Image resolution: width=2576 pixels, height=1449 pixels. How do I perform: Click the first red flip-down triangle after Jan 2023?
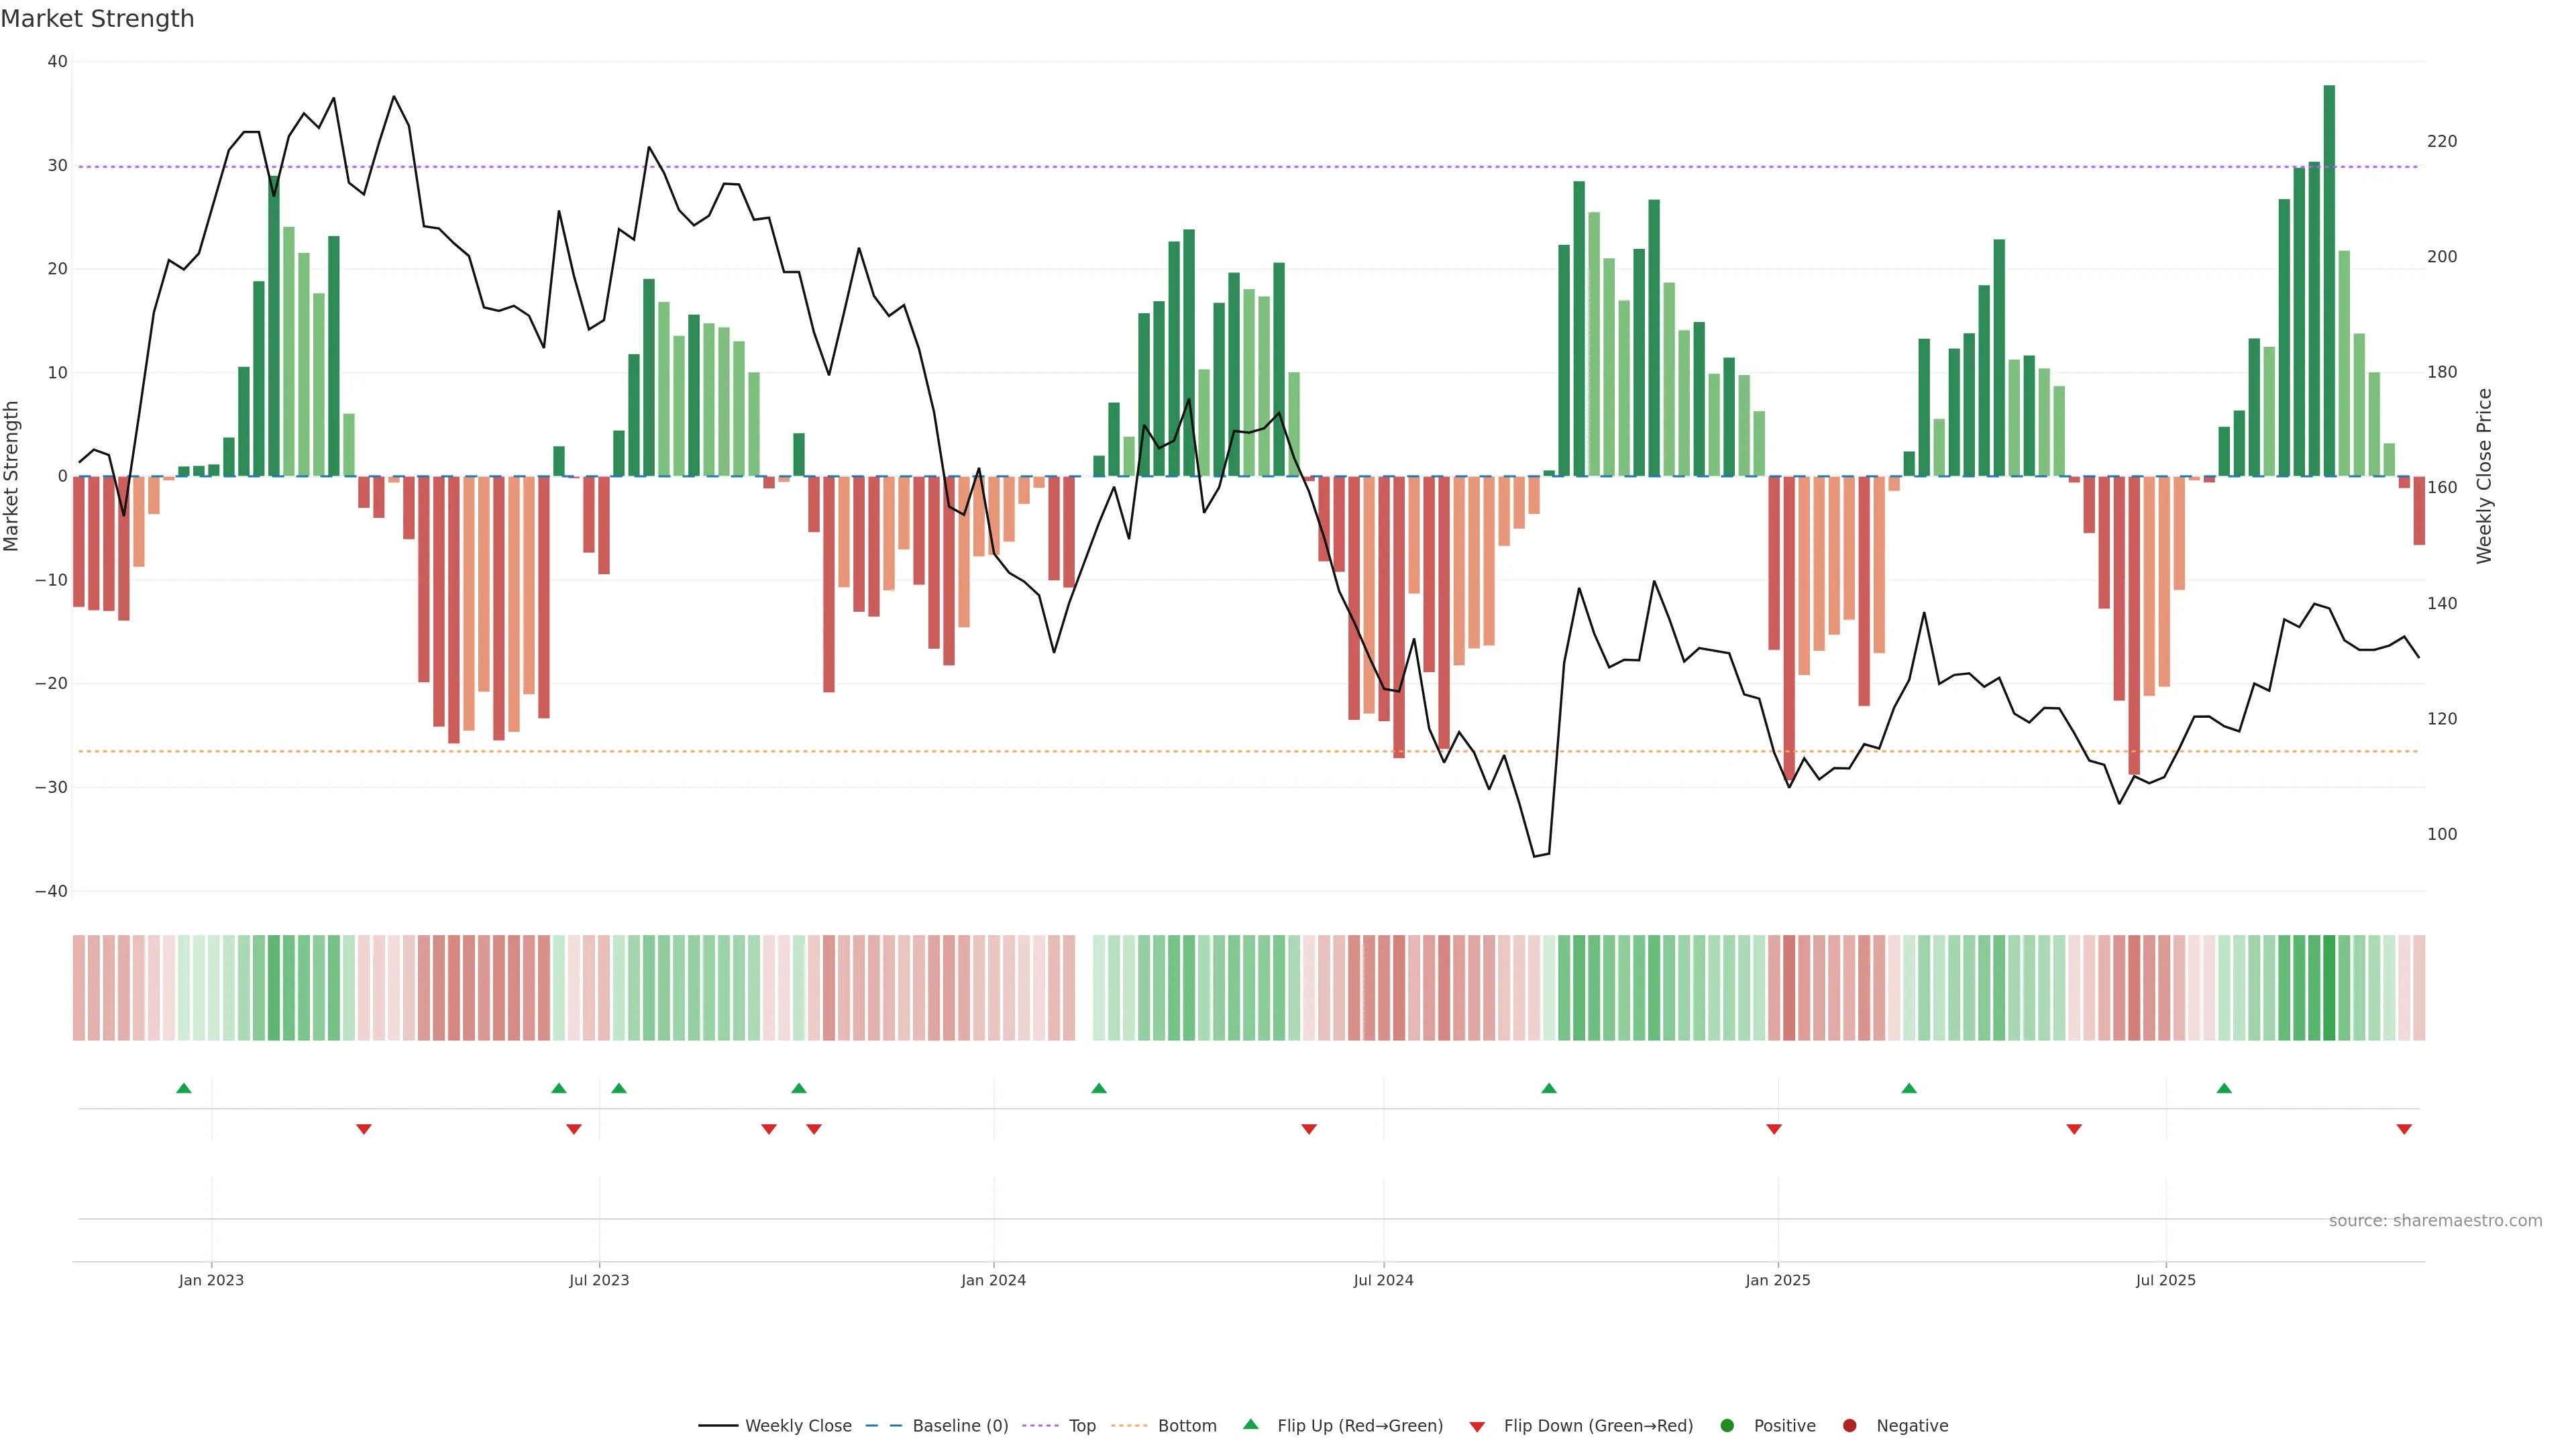point(364,1129)
